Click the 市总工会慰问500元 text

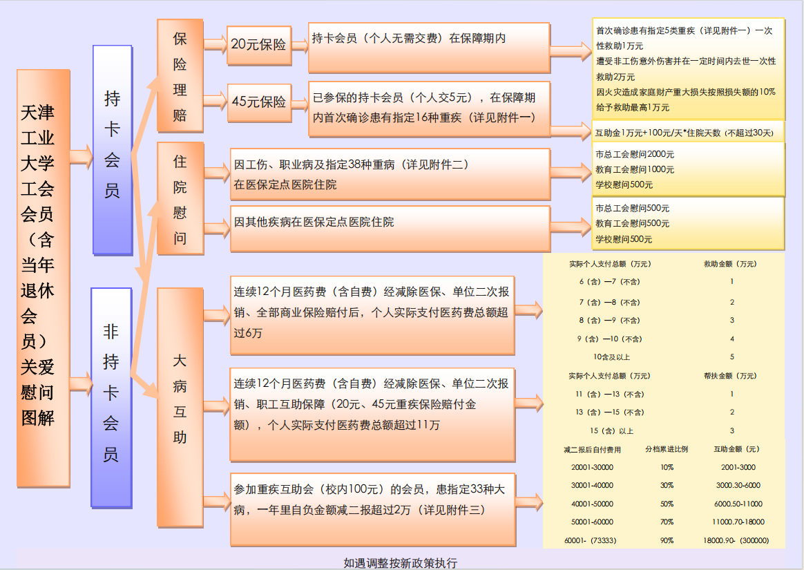coord(632,208)
